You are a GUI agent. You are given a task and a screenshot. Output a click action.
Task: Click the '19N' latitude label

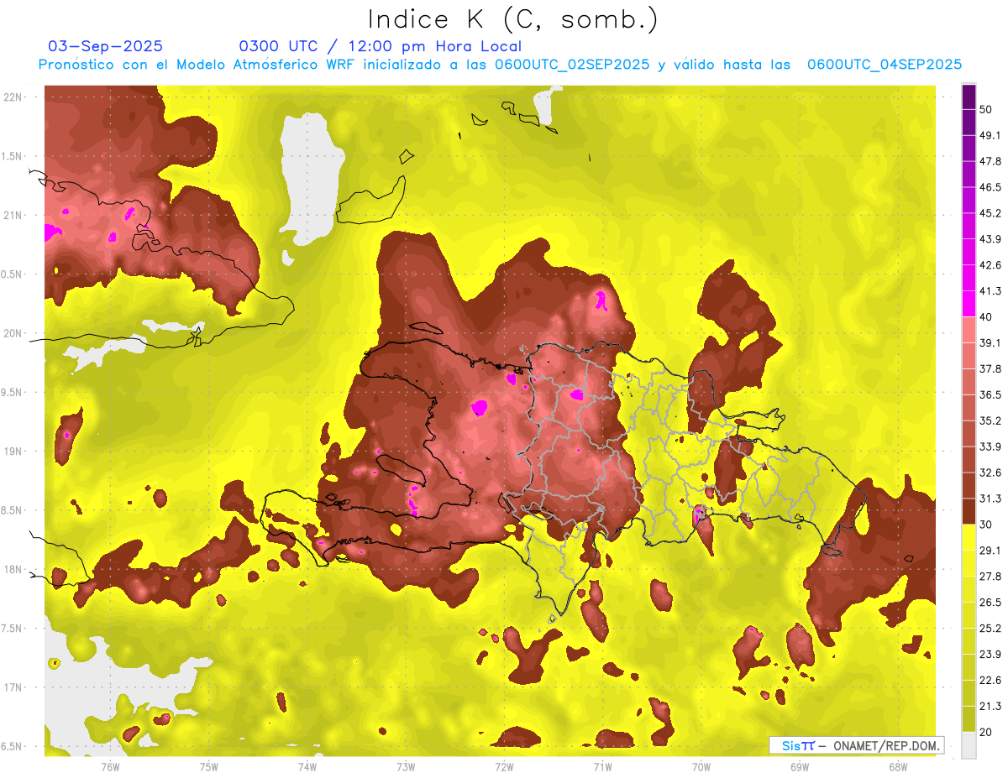(13, 452)
